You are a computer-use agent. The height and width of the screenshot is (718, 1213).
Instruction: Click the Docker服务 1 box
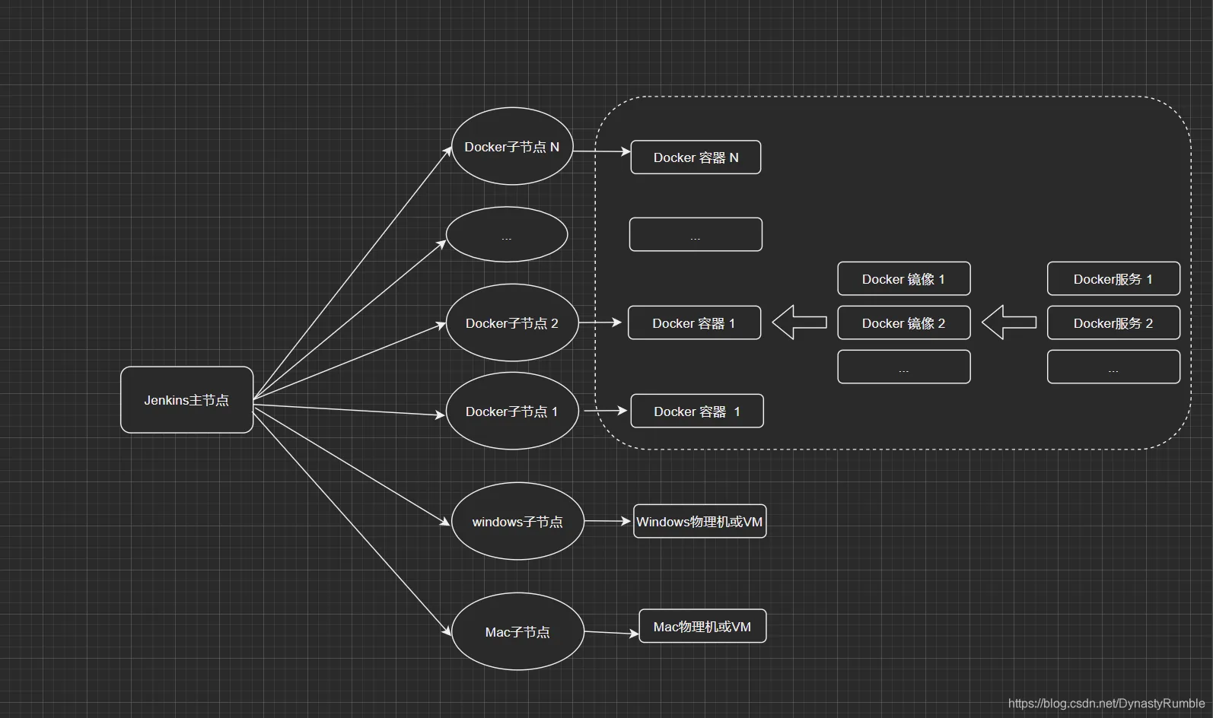click(x=1113, y=279)
